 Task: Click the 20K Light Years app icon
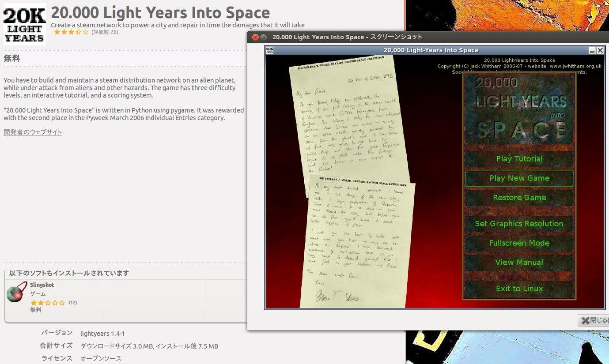pyautogui.click(x=25, y=25)
